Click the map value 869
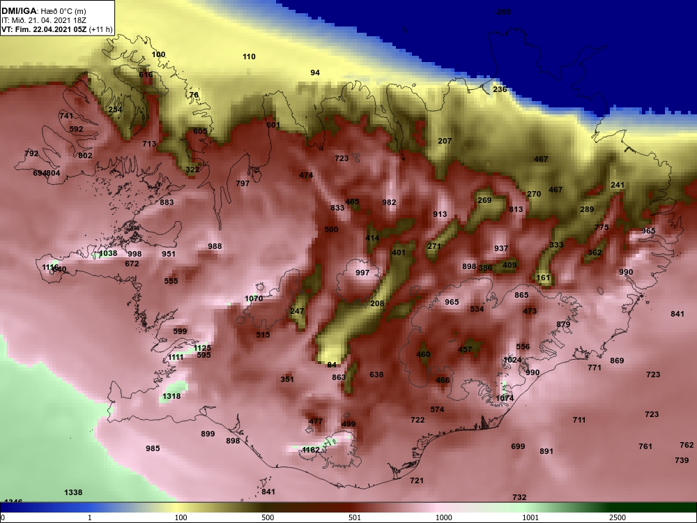 tap(617, 361)
